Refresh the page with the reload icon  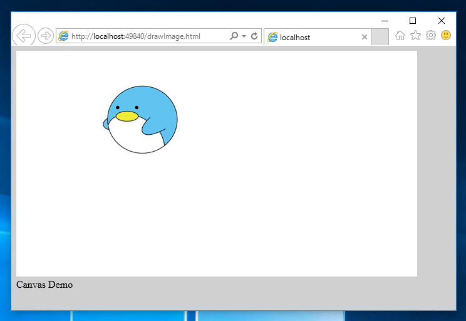point(254,36)
